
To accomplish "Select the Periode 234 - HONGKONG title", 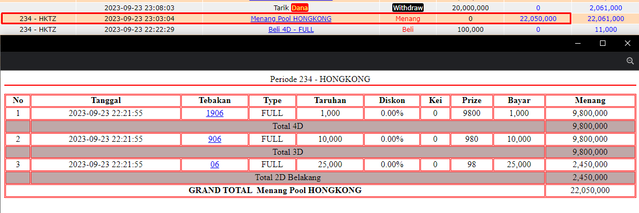I will [320, 79].
